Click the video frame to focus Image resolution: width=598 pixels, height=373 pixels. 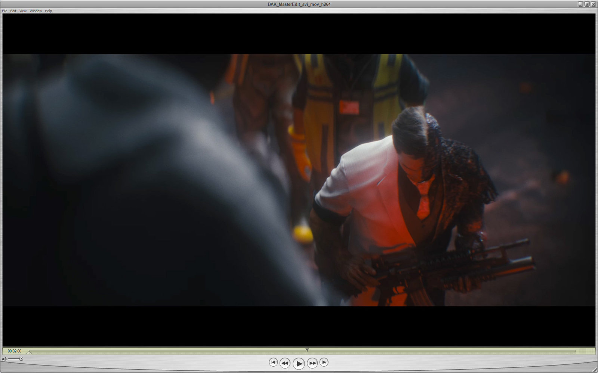[x=299, y=180]
